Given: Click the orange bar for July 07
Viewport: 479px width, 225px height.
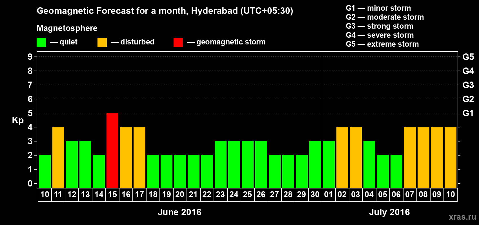Looking at the screenshot, I should click(410, 157).
